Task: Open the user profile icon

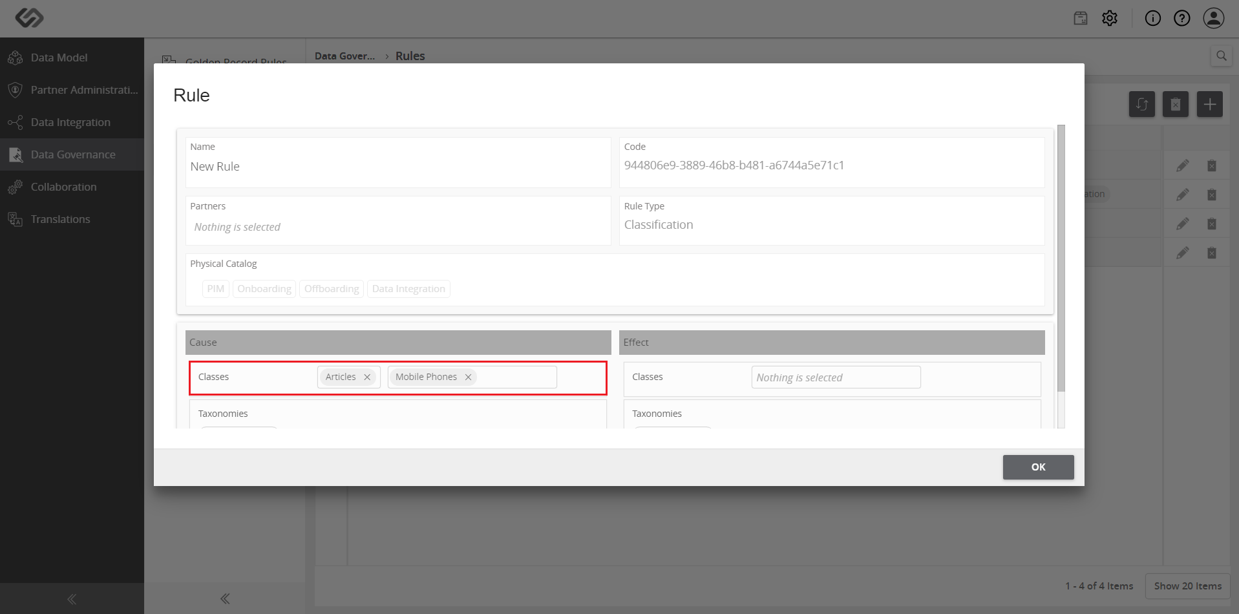Action: [1214, 18]
